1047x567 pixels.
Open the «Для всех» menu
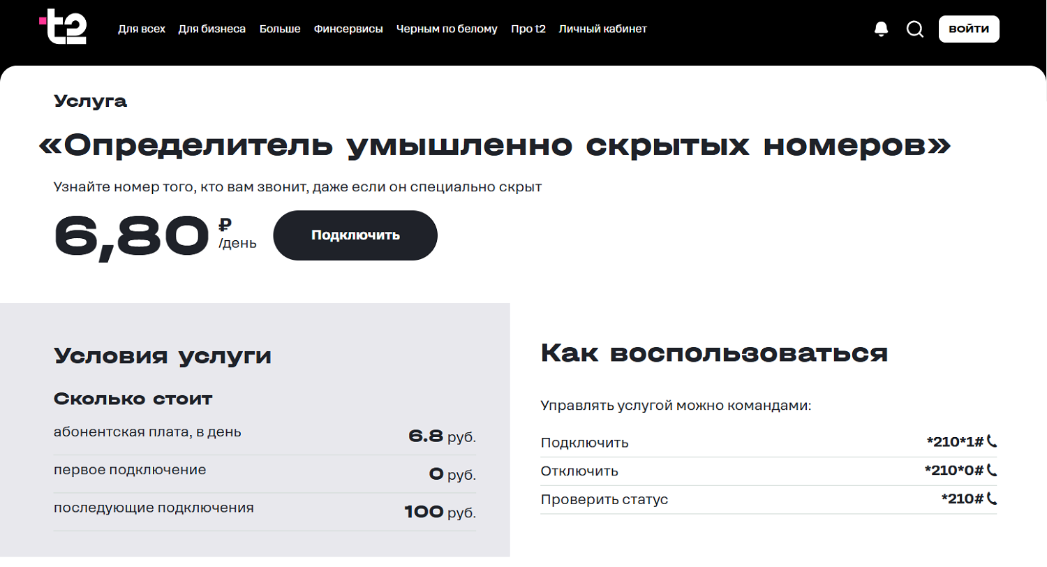(x=142, y=29)
